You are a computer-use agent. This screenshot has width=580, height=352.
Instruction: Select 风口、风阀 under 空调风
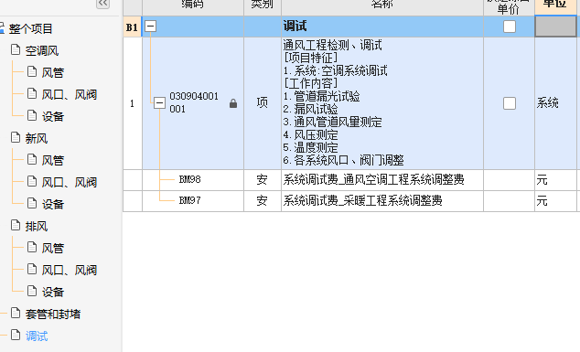[x=70, y=95]
